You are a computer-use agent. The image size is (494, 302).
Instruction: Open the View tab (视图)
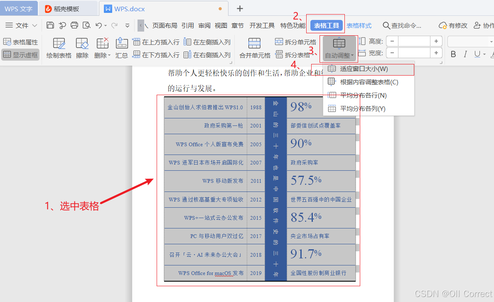click(221, 25)
